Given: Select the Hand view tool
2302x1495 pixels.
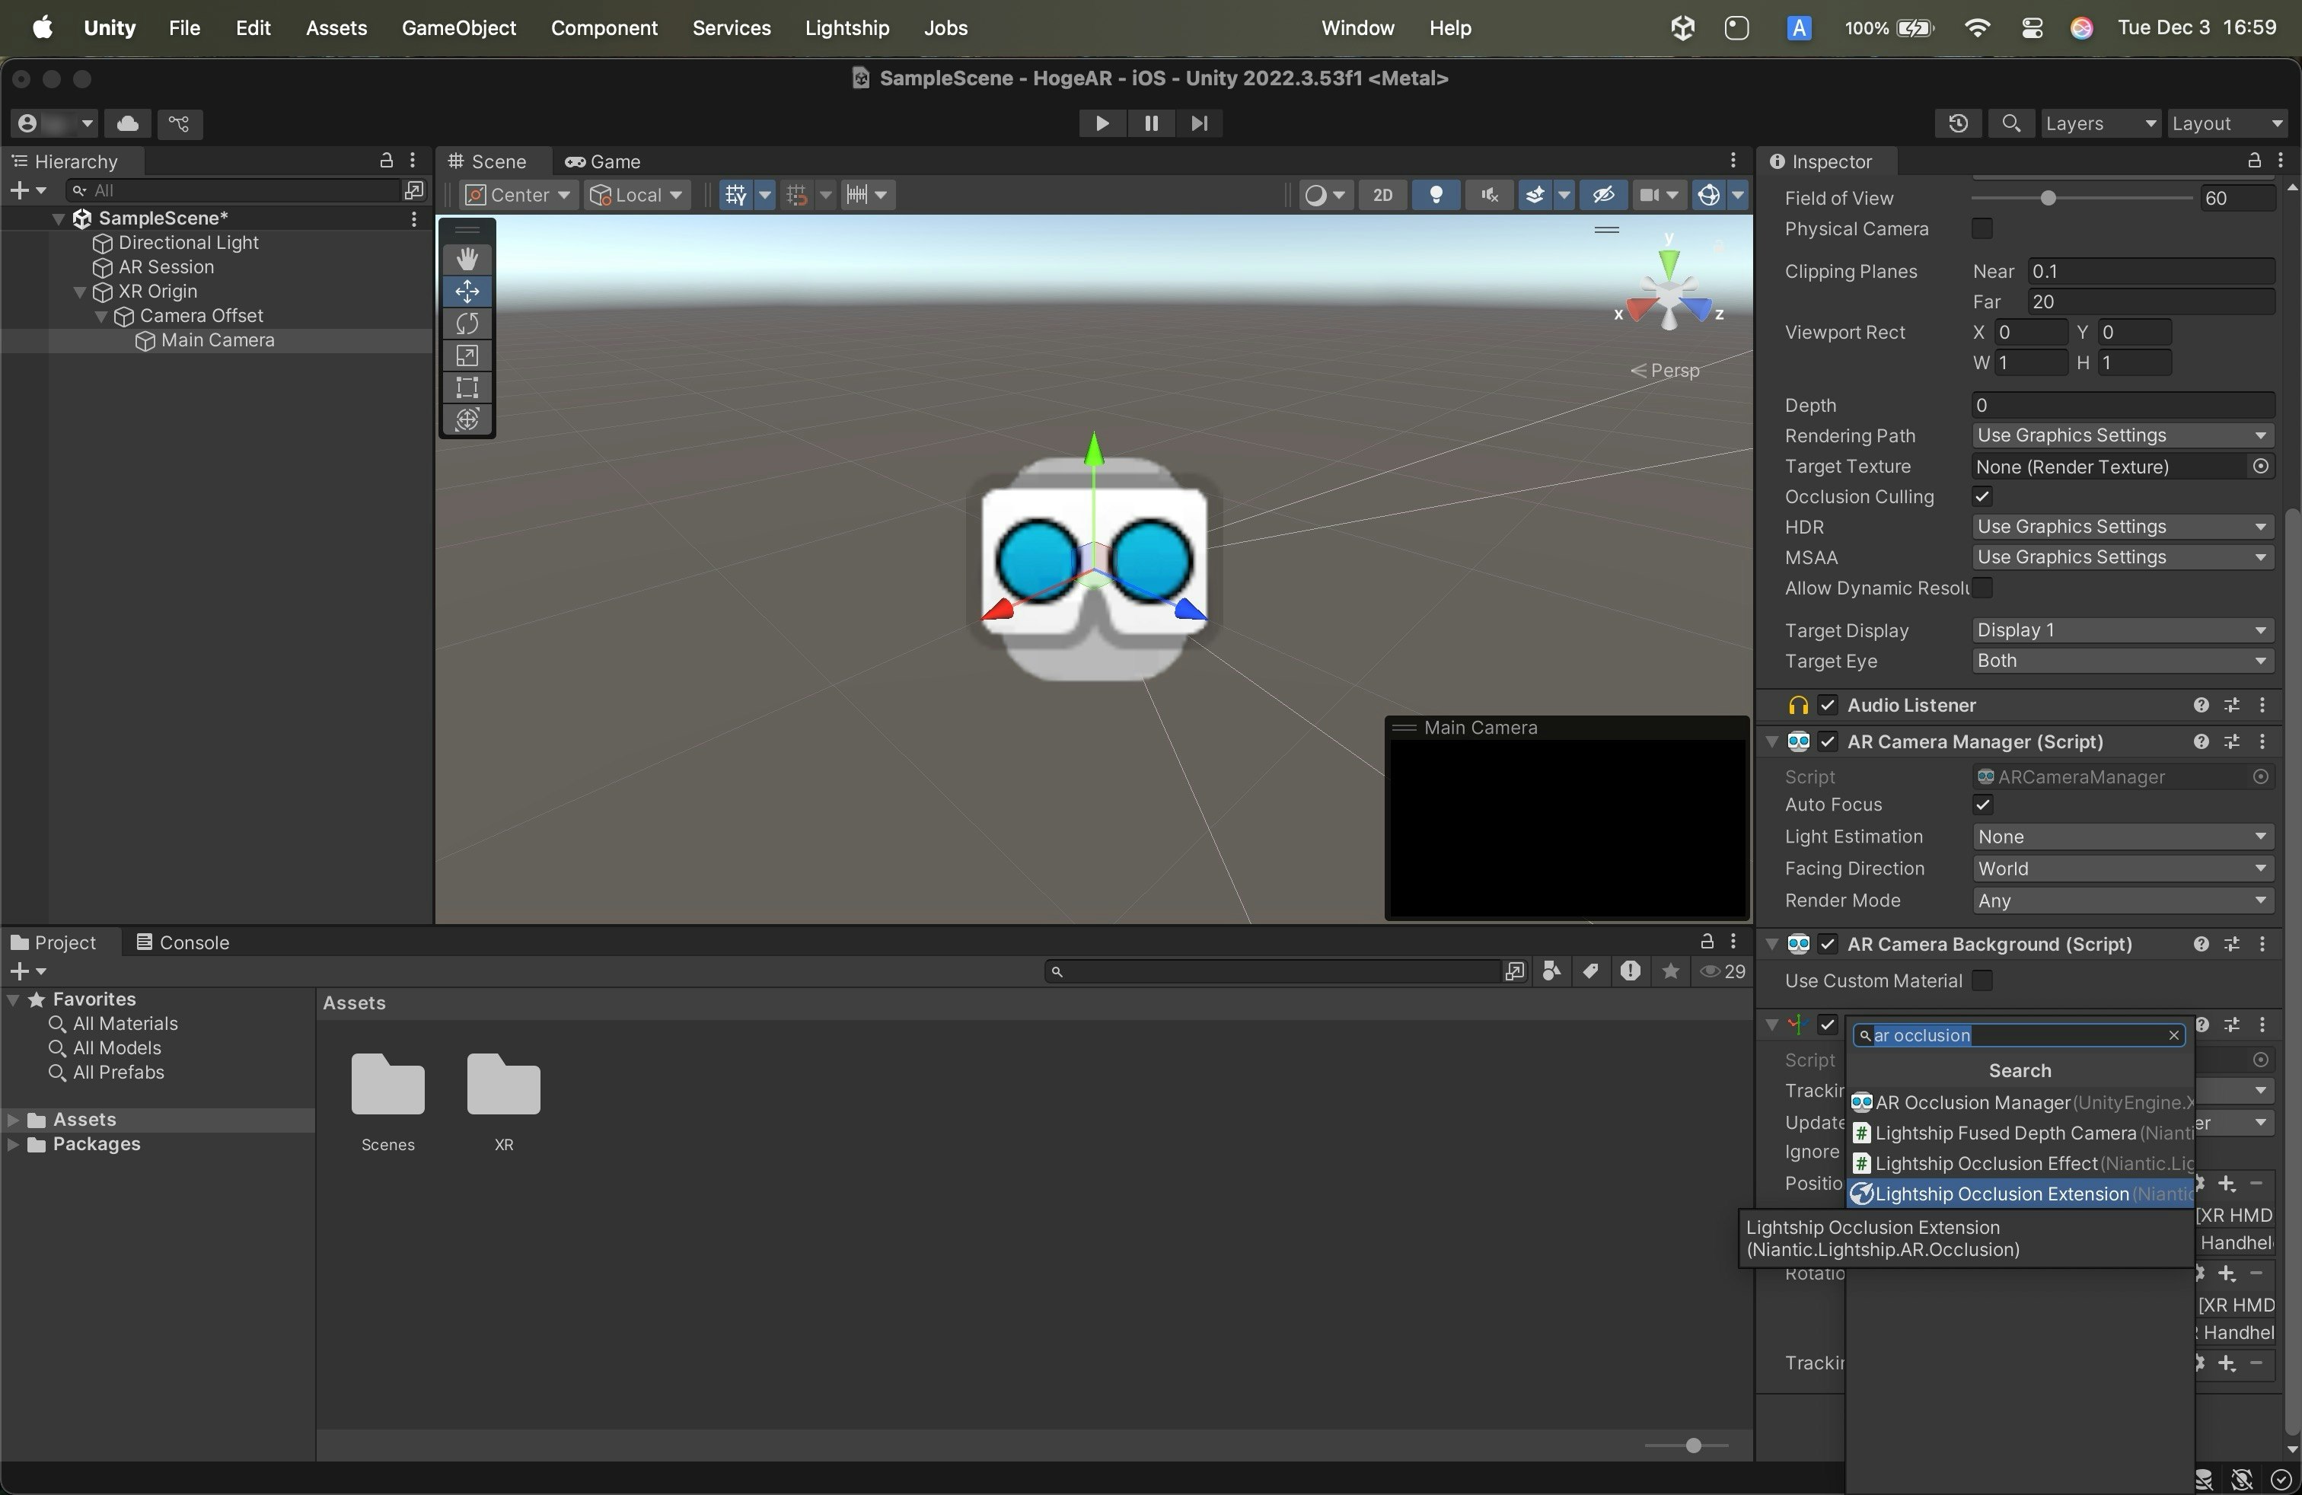Looking at the screenshot, I should (467, 259).
